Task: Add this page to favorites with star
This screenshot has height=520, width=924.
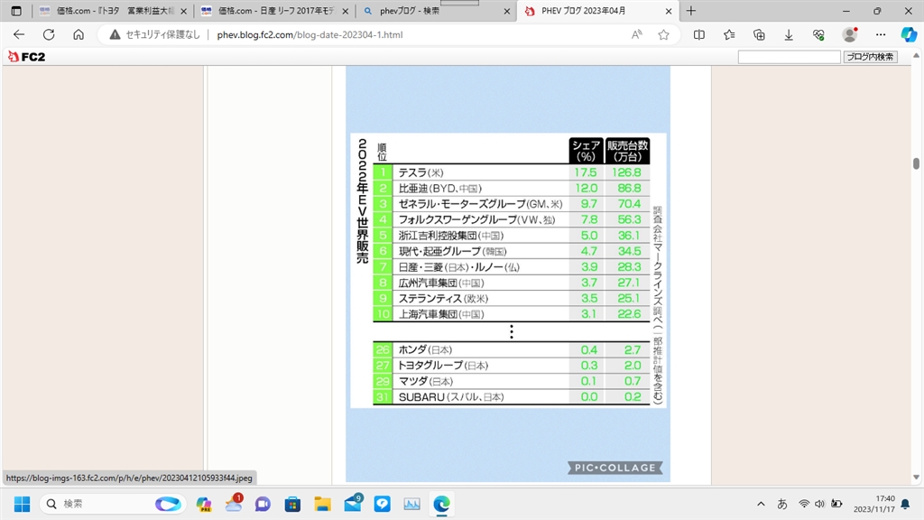Action: [x=663, y=35]
